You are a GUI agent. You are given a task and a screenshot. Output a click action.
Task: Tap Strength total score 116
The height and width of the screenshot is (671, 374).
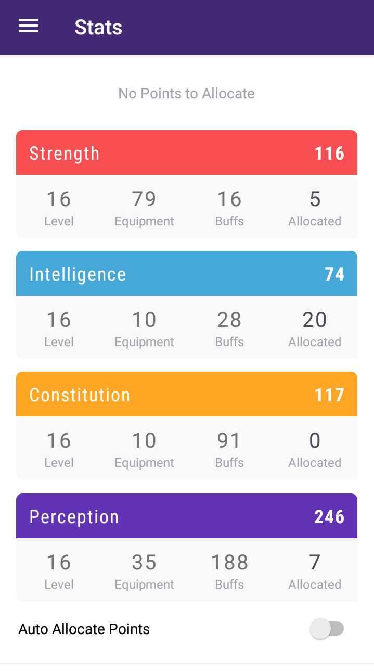[329, 154]
